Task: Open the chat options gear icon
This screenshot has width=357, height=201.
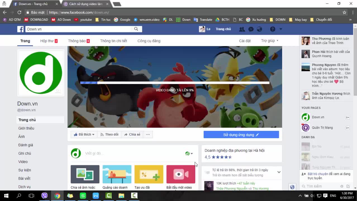Action: click(x=342, y=186)
